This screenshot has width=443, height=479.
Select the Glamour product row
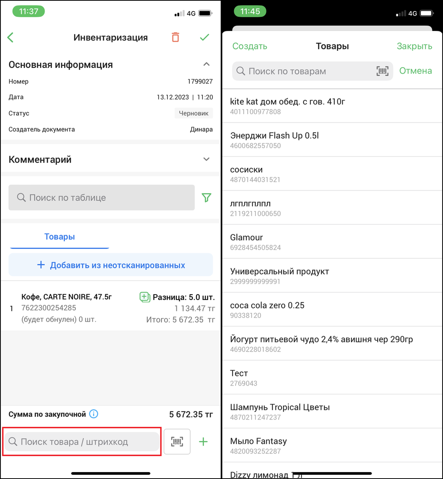(x=332, y=242)
